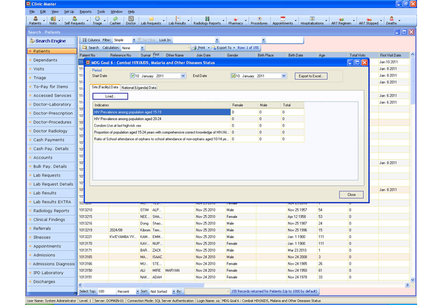This screenshot has height=305, width=443.
Task: Select Doctor Radiology in the sidebar
Action: (50, 131)
